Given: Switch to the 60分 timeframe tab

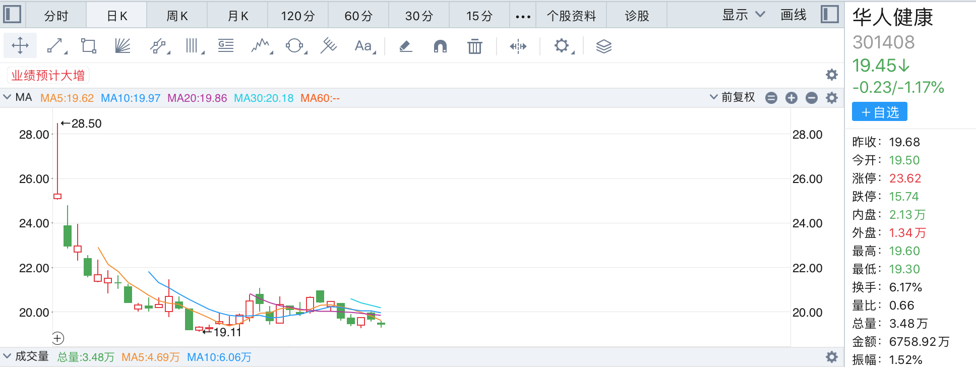Looking at the screenshot, I should coord(358,16).
